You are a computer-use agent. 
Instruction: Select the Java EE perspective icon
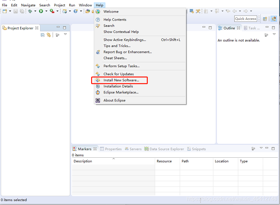point(274,19)
